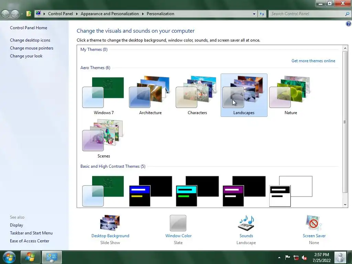
Task: Click the Desktop Background link text
Action: click(110, 236)
